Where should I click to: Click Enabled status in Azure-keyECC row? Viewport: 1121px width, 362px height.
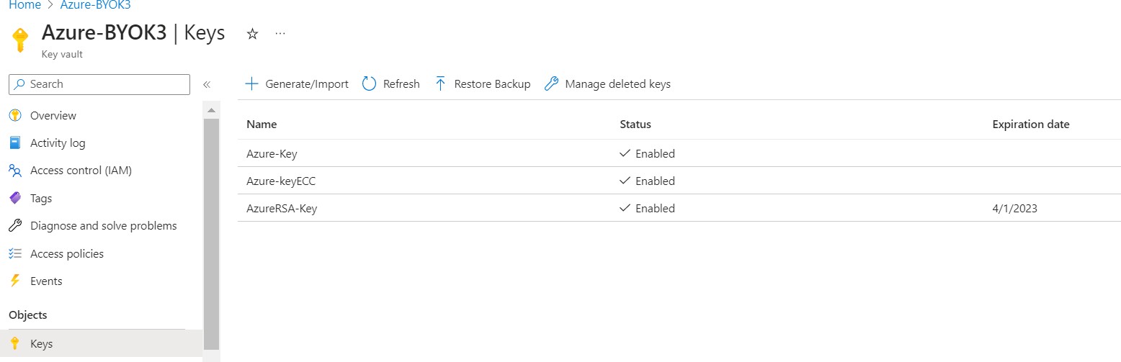(x=647, y=181)
